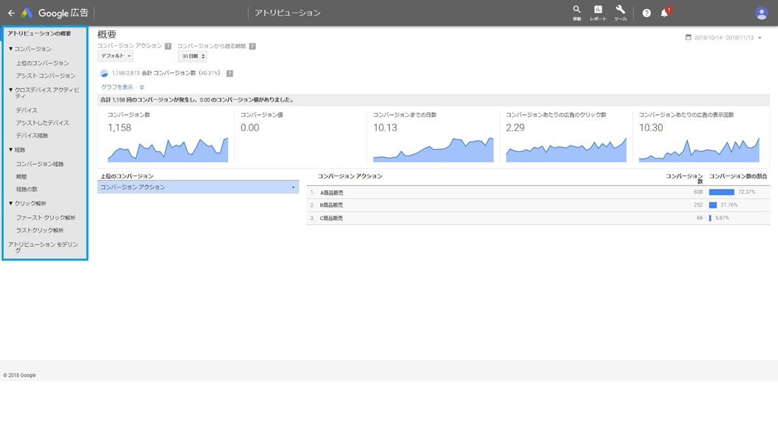Open the デフォルト conversion action dropdown
The width and height of the screenshot is (778, 438).
pyautogui.click(x=115, y=56)
